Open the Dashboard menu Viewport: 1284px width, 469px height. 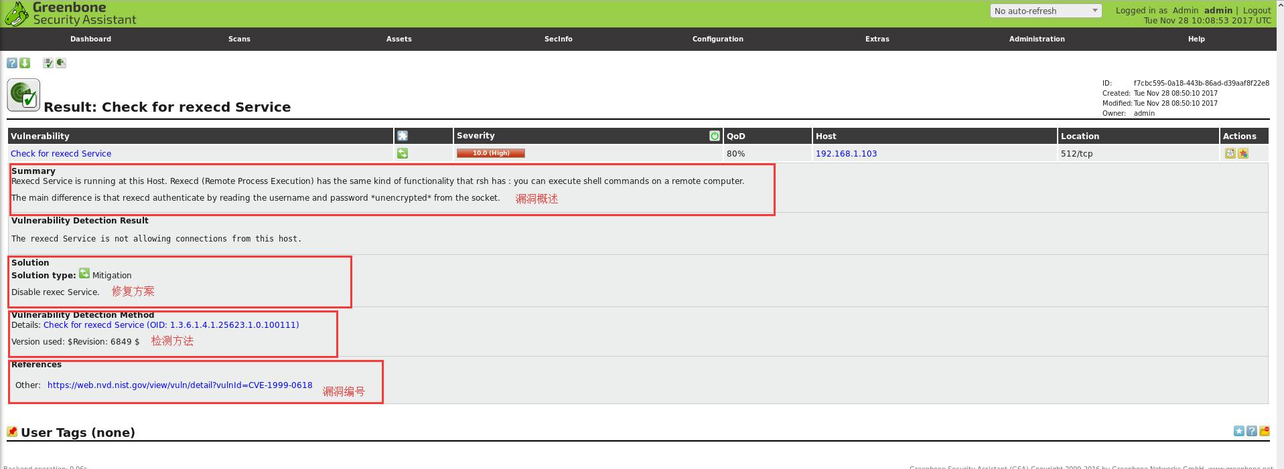tap(91, 39)
